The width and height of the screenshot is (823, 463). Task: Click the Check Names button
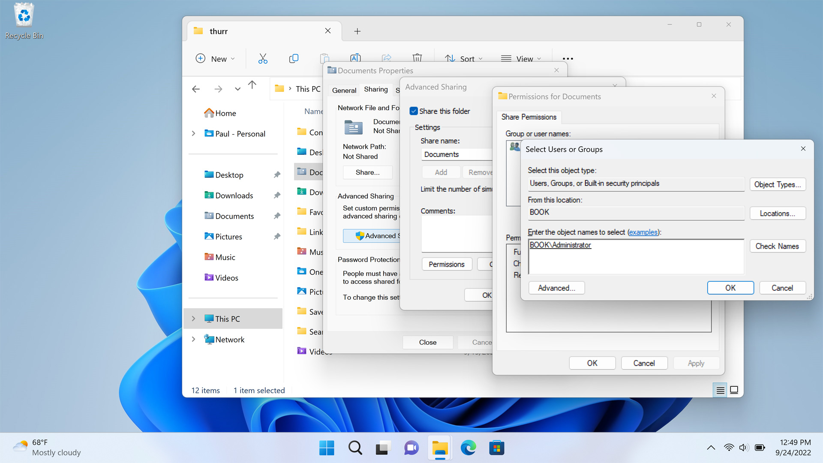point(777,246)
